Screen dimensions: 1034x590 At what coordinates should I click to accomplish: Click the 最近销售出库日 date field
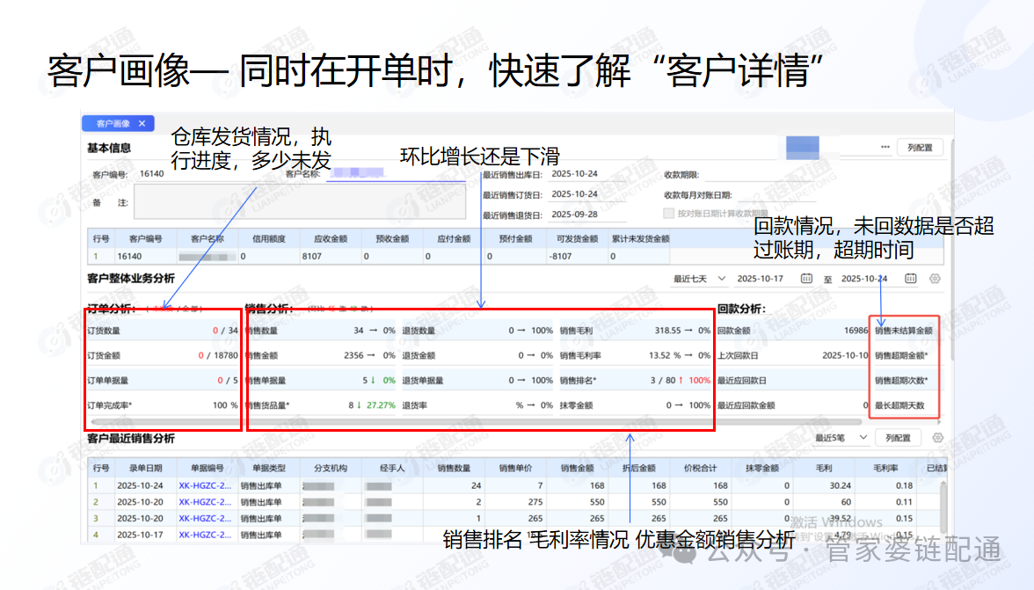tap(585, 174)
